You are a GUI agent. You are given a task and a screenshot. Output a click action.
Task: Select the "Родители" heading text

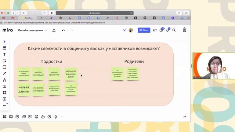pyautogui.click(x=134, y=62)
